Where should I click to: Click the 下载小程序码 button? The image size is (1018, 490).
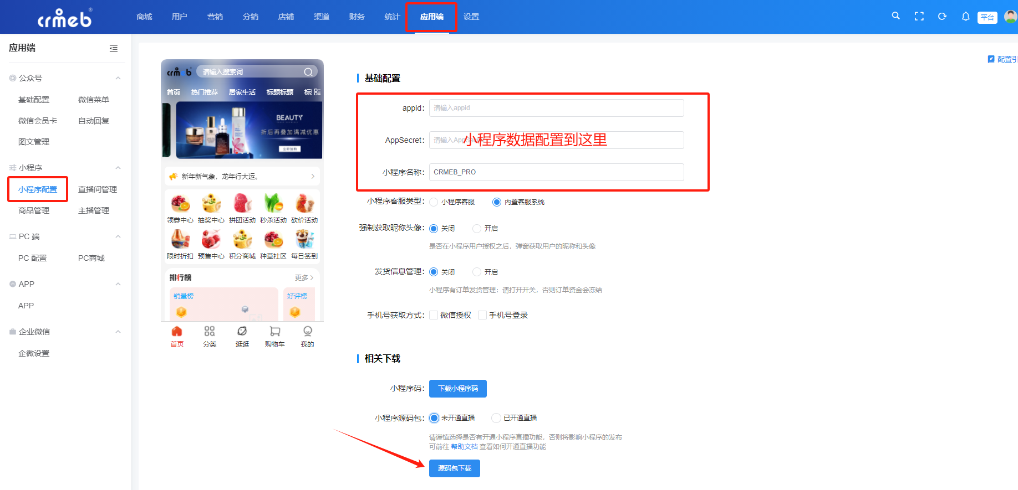coord(457,389)
